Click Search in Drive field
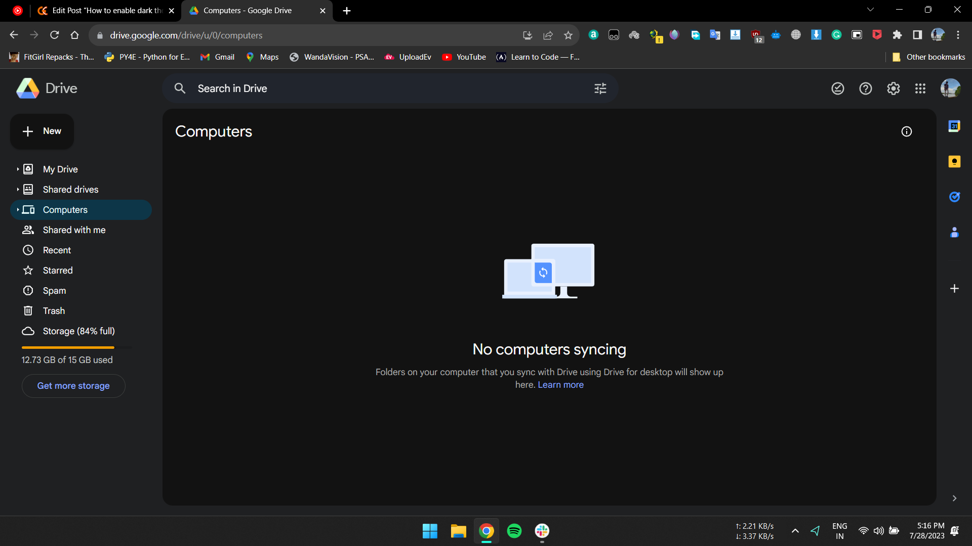972x546 pixels. 390,88
